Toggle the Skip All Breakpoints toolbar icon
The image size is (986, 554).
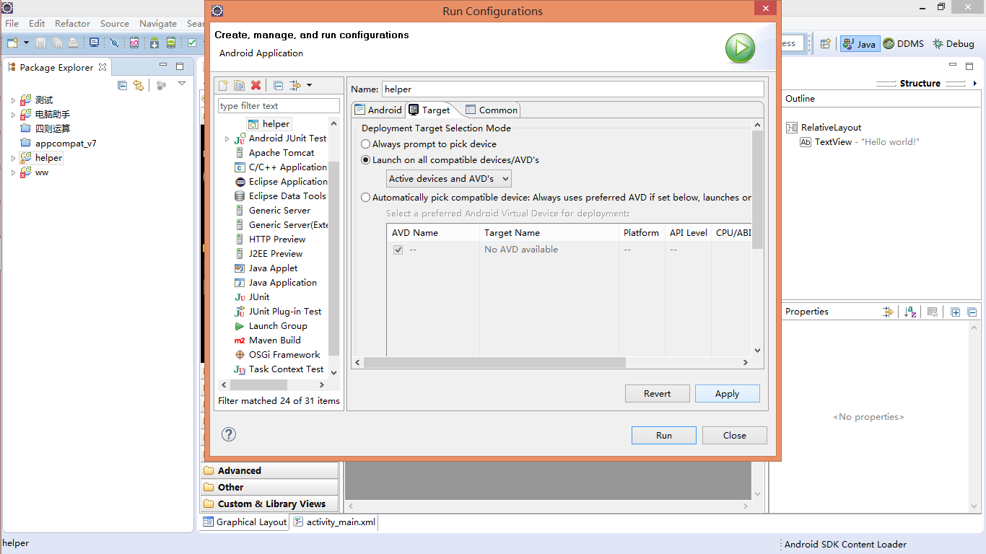[x=114, y=43]
